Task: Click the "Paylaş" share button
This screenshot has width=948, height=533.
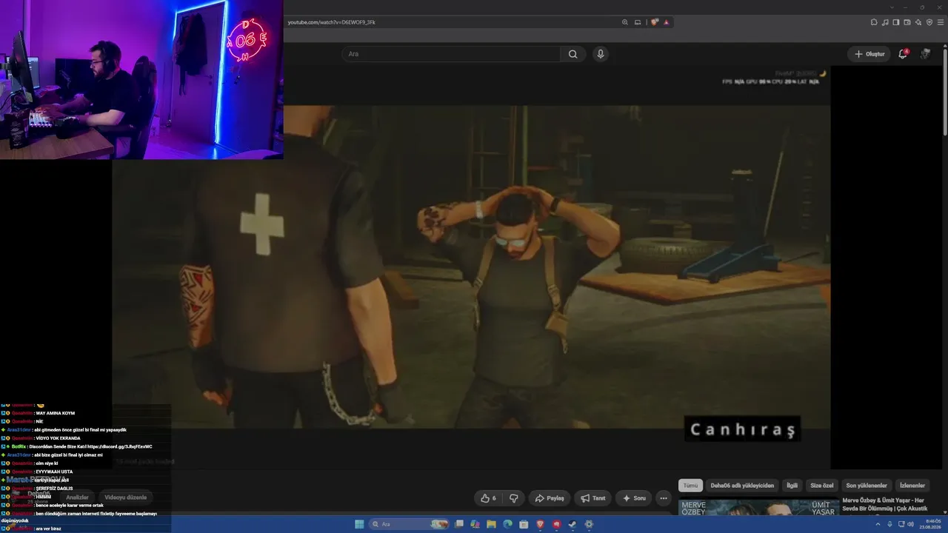Action: click(x=550, y=498)
